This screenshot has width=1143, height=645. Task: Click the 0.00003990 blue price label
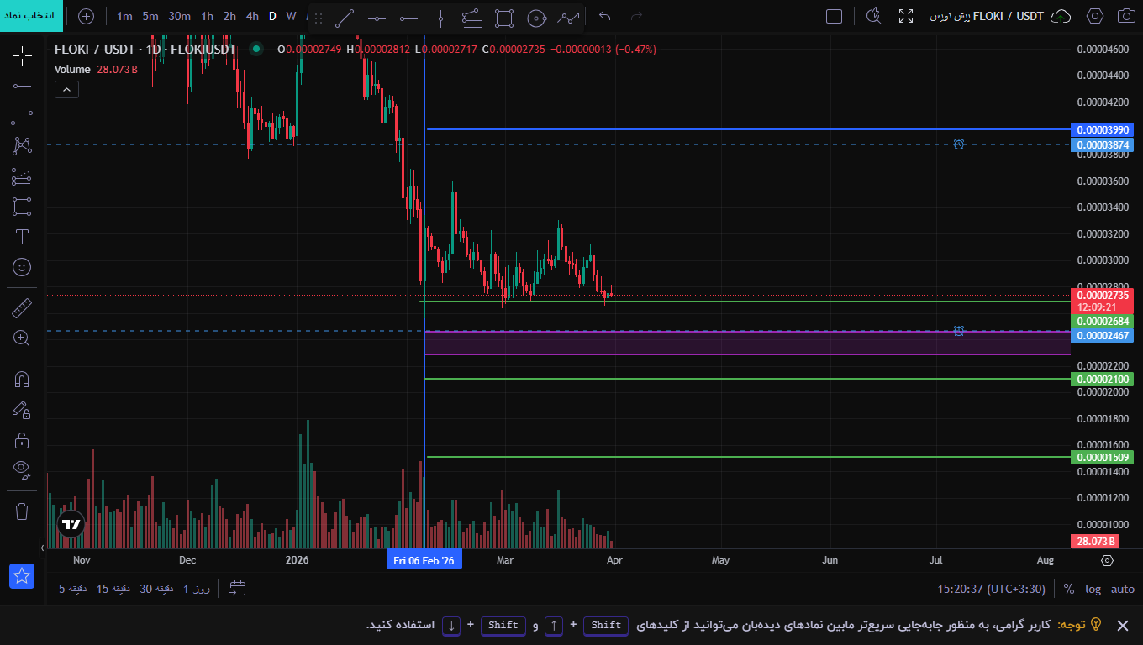point(1102,130)
